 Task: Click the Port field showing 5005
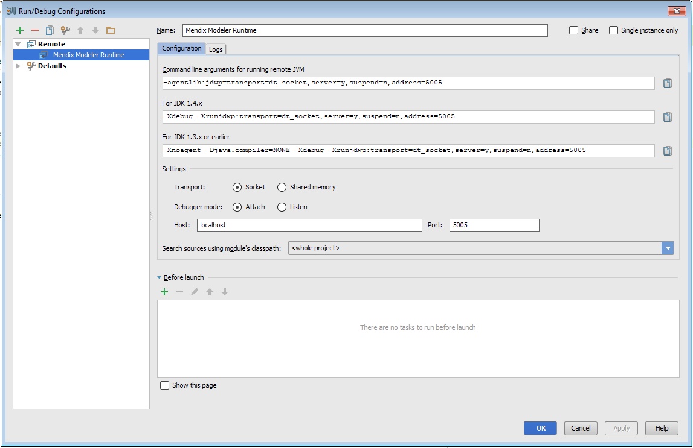click(495, 226)
